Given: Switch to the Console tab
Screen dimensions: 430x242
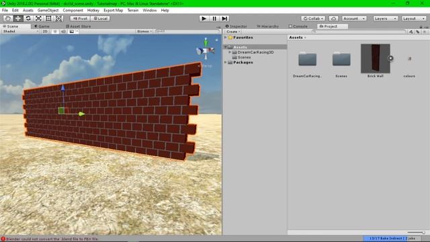Looking at the screenshot, I should [298, 26].
